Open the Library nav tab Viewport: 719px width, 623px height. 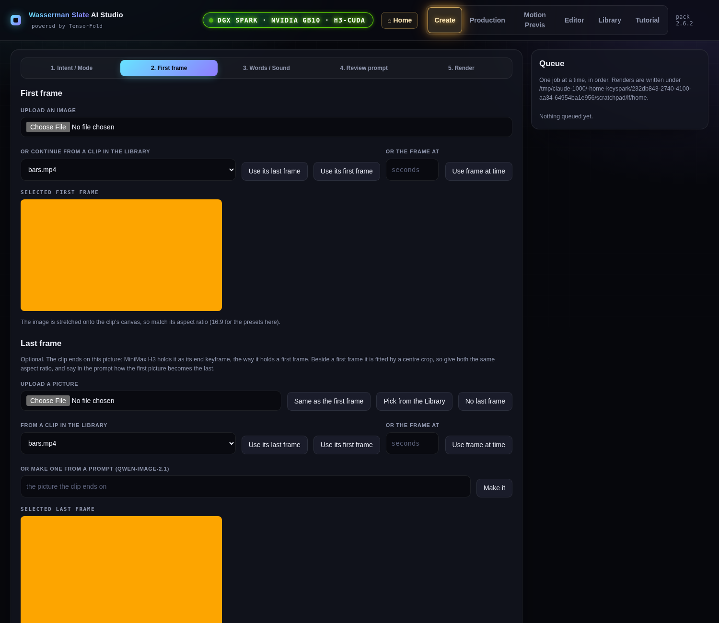(610, 20)
